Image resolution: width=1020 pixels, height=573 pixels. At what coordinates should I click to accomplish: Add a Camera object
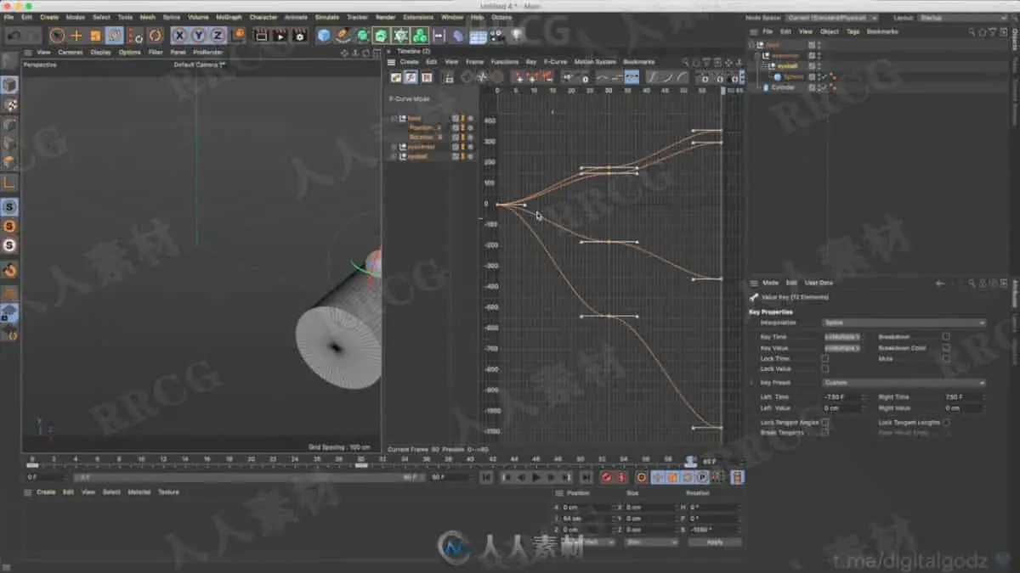tap(498, 36)
